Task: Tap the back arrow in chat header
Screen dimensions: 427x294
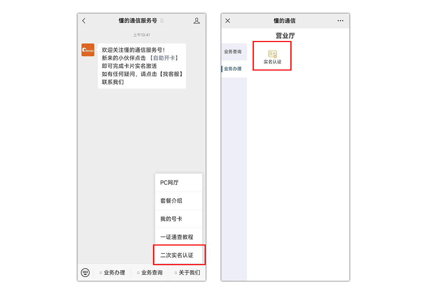Action: [84, 21]
